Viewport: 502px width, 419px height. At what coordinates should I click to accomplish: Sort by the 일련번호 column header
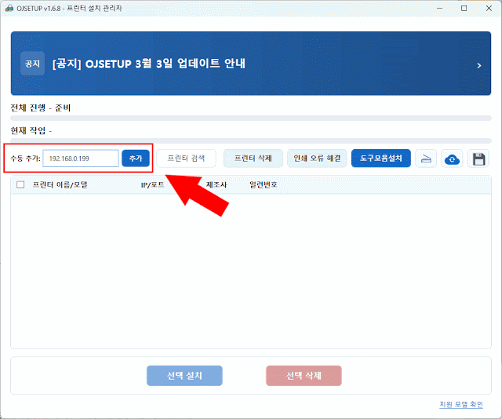coord(263,185)
